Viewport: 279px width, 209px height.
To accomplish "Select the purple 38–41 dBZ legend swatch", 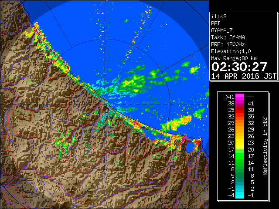I will [x=240, y=104].
